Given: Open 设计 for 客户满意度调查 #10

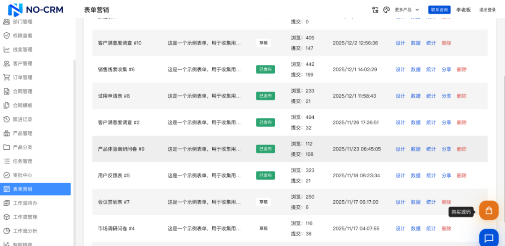Looking at the screenshot, I should 400,43.
